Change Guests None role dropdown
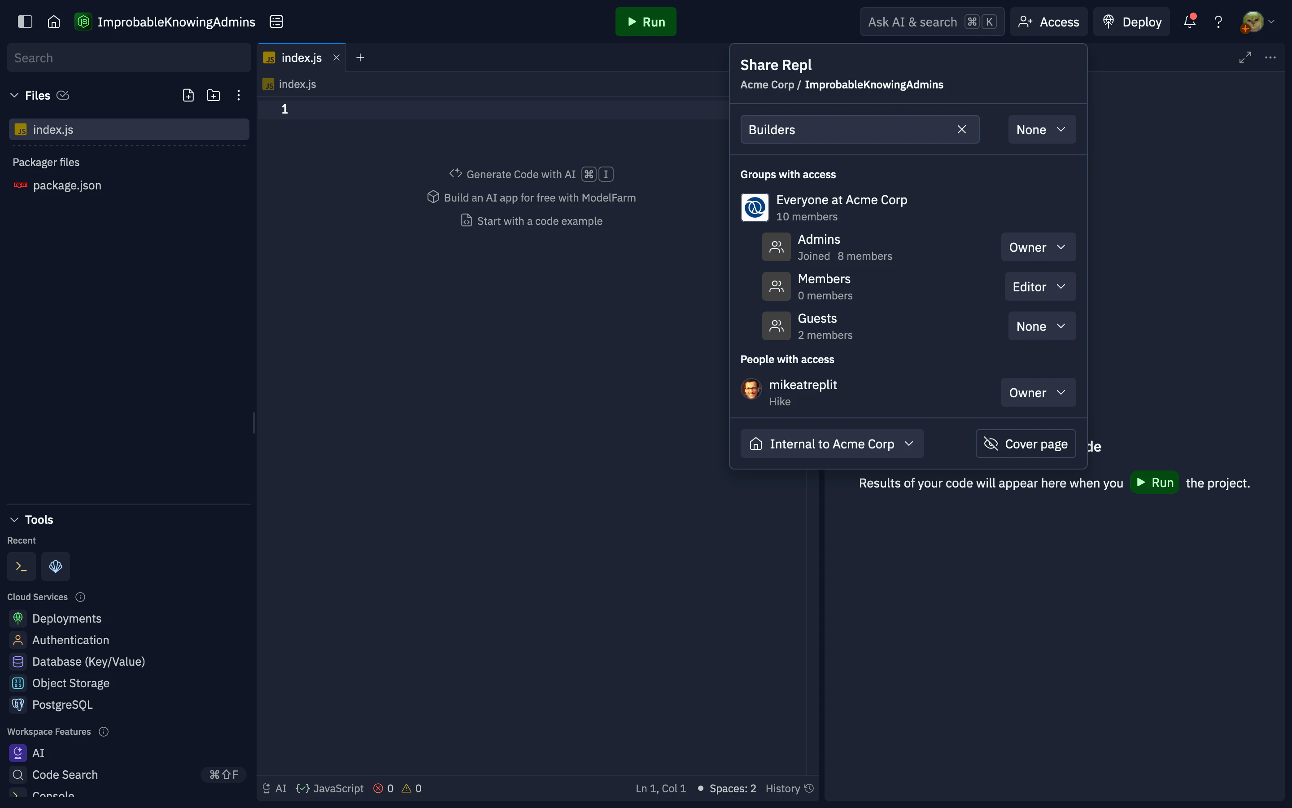Screen dimensions: 1292x808 coord(1042,326)
